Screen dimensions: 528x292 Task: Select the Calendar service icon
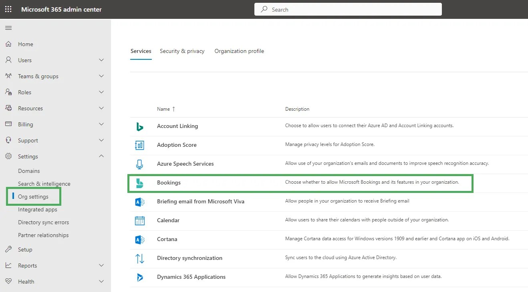point(140,220)
